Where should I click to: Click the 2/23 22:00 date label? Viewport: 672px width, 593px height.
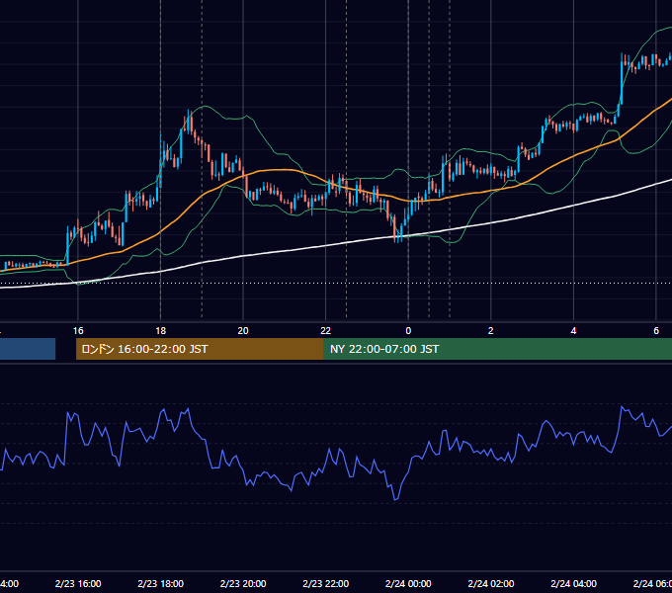(x=326, y=583)
